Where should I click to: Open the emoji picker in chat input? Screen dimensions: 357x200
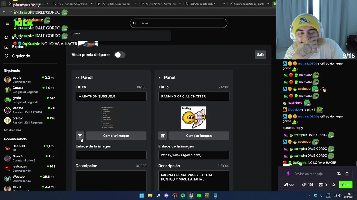[x=347, y=174]
